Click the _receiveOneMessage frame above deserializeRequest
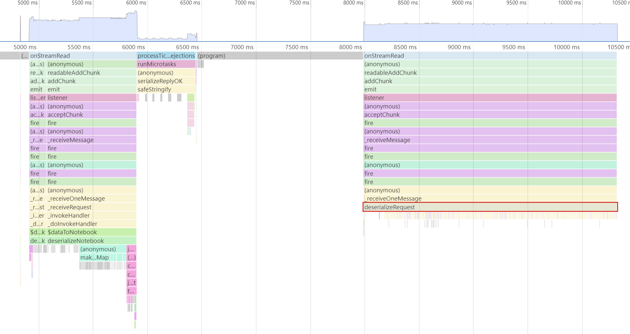Image resolution: width=630 pixels, height=334 pixels. 490,198
